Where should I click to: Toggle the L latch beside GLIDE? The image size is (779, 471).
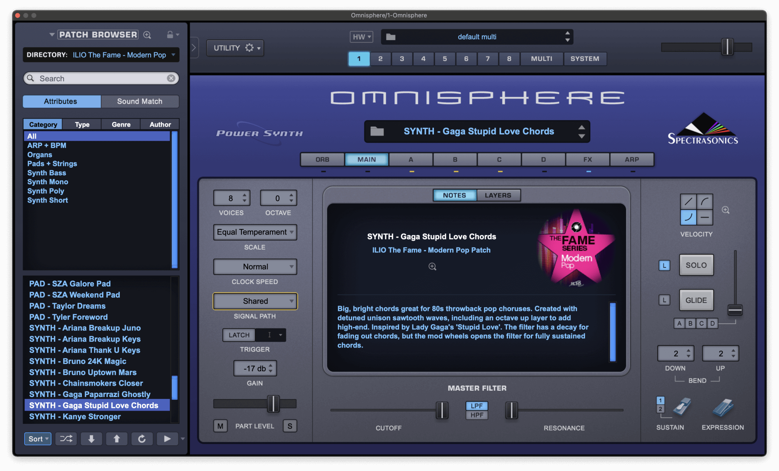point(664,300)
